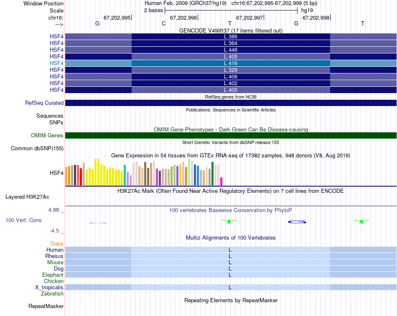Open the RefSeq Curated track label
The width and height of the screenshot is (397, 316).
tap(44, 103)
